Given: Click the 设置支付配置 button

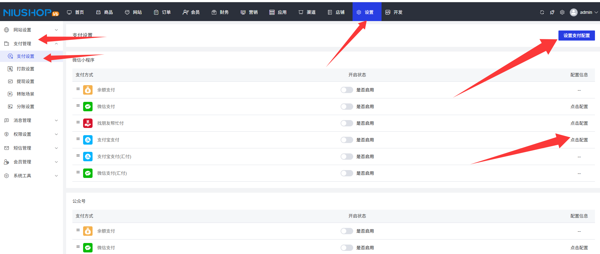Looking at the screenshot, I should (577, 36).
